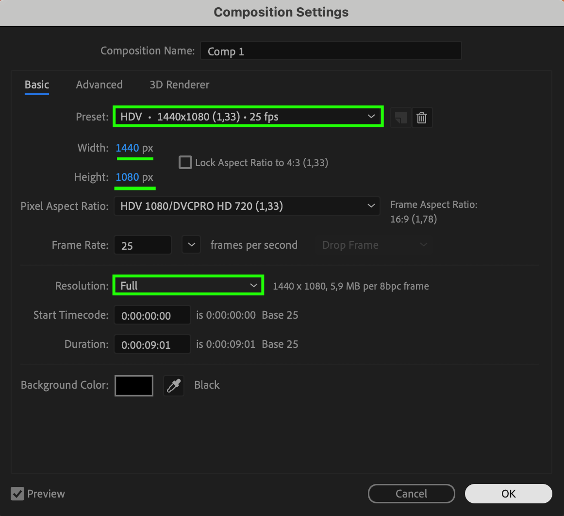Select the Basic tab

37,85
